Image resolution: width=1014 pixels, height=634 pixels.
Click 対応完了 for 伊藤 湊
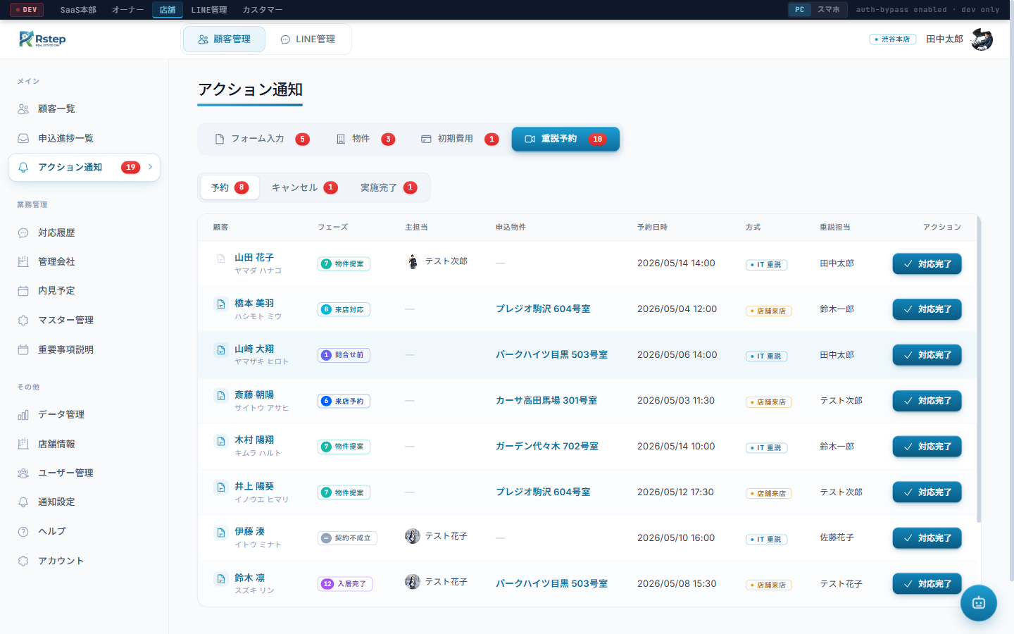[x=927, y=538]
